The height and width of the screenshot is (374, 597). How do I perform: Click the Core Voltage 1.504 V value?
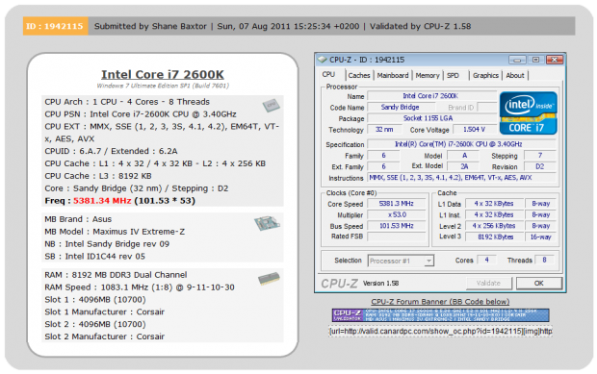(474, 130)
